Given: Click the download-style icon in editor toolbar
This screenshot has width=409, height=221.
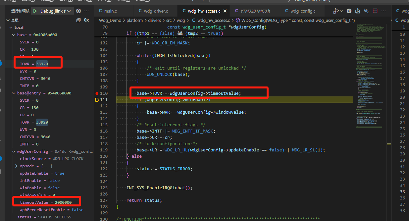Looking at the screenshot, I should coord(358,11).
